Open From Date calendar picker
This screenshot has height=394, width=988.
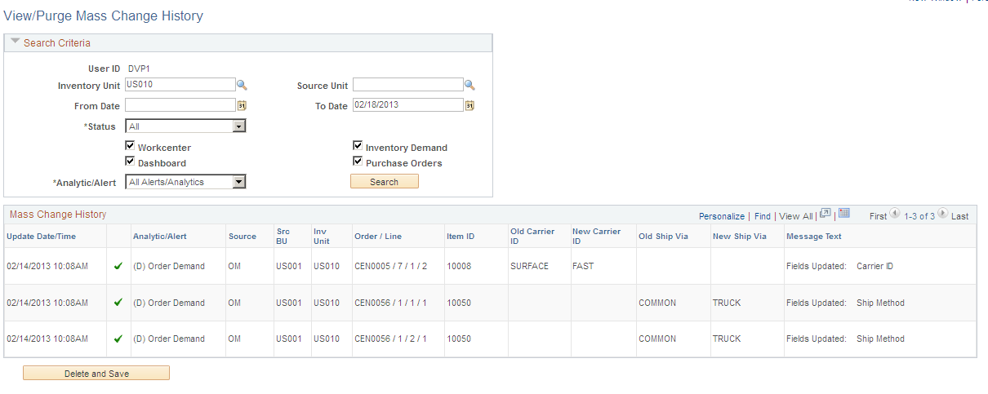pos(242,105)
